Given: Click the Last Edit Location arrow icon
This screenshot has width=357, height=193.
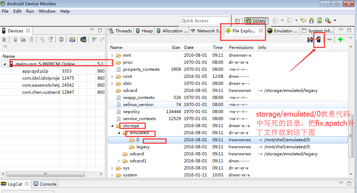Looking at the screenshot, I should coord(303,20).
